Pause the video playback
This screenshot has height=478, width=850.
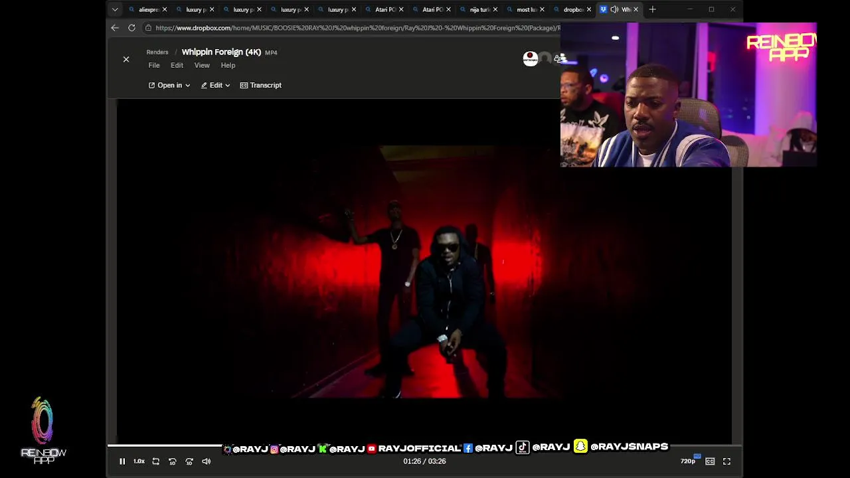pyautogui.click(x=122, y=461)
